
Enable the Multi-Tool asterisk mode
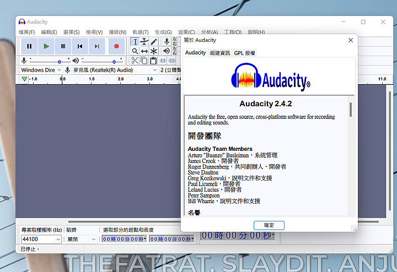[154, 51]
